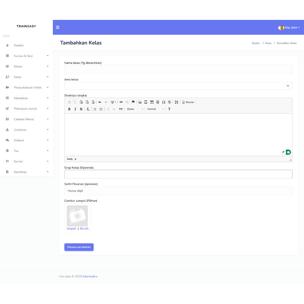Expand the Kursus & Sesi sidebar menu
The height and width of the screenshot is (304, 304).
26,56
